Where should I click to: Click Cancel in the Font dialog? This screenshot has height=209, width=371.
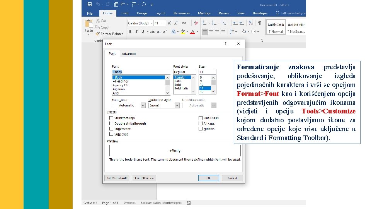(232, 178)
